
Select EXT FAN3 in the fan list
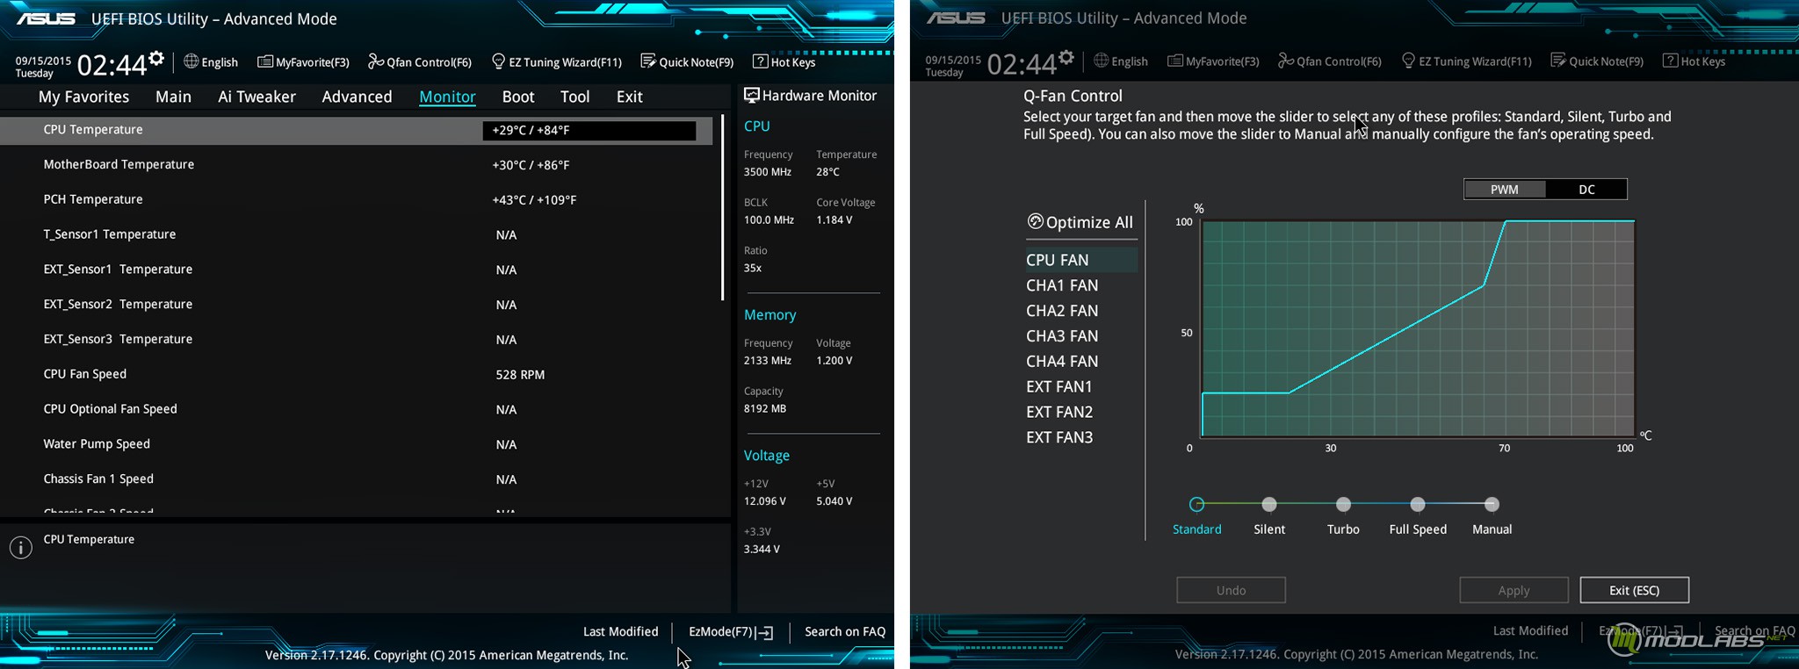[1059, 437]
